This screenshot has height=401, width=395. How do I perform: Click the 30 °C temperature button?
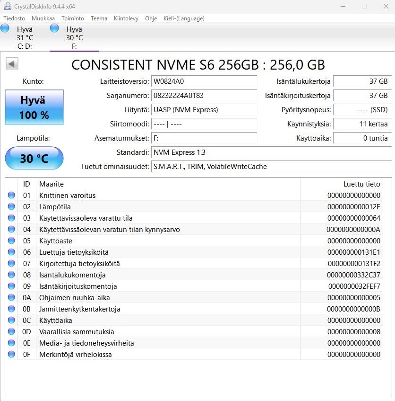tap(34, 158)
